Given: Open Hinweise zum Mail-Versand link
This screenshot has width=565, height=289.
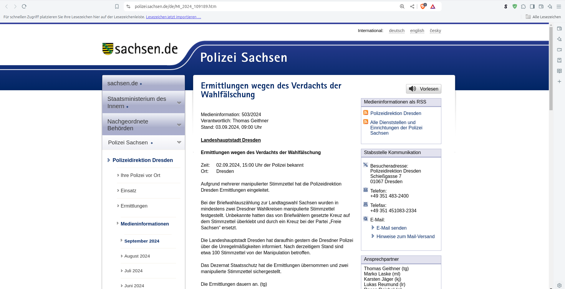Looking at the screenshot, I should [405, 236].
